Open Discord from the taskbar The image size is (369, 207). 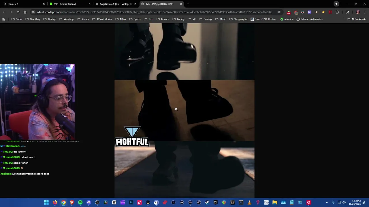click(89, 202)
